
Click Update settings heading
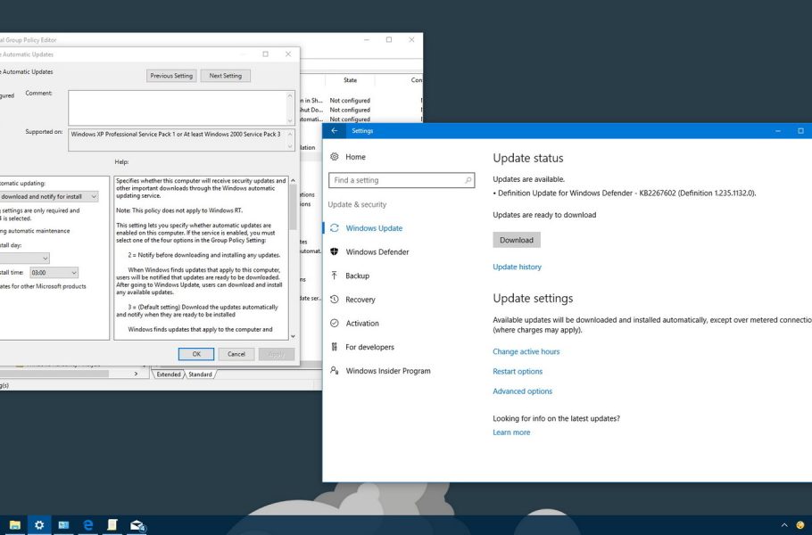pyautogui.click(x=533, y=299)
